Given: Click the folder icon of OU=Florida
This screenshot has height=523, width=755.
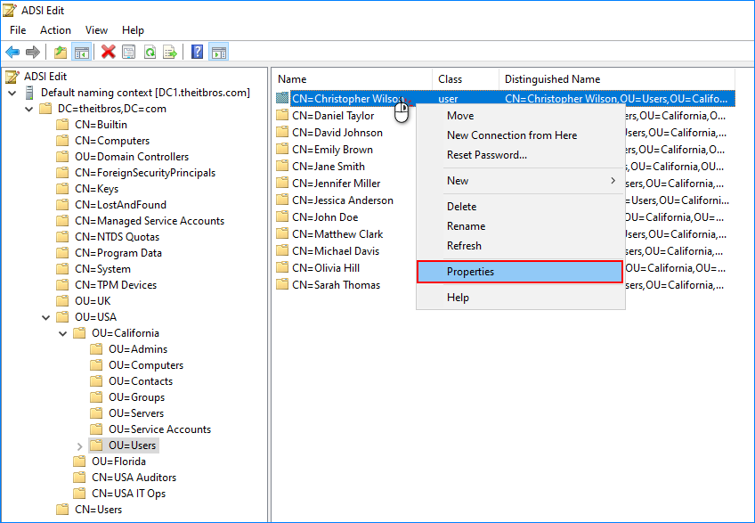Looking at the screenshot, I should (79, 462).
